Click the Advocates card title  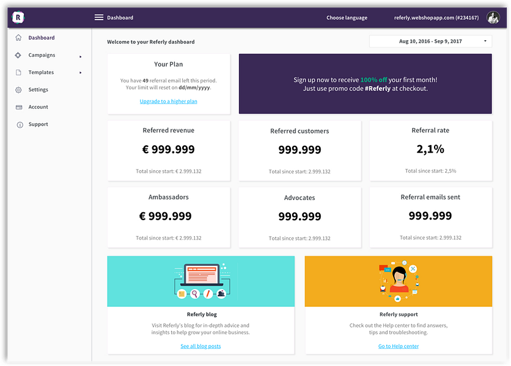(300, 198)
